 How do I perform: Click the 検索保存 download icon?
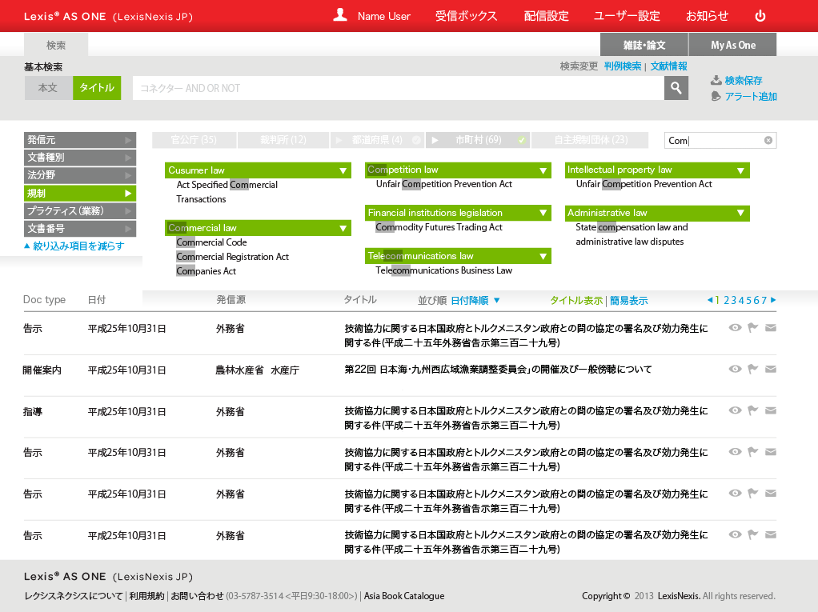716,80
